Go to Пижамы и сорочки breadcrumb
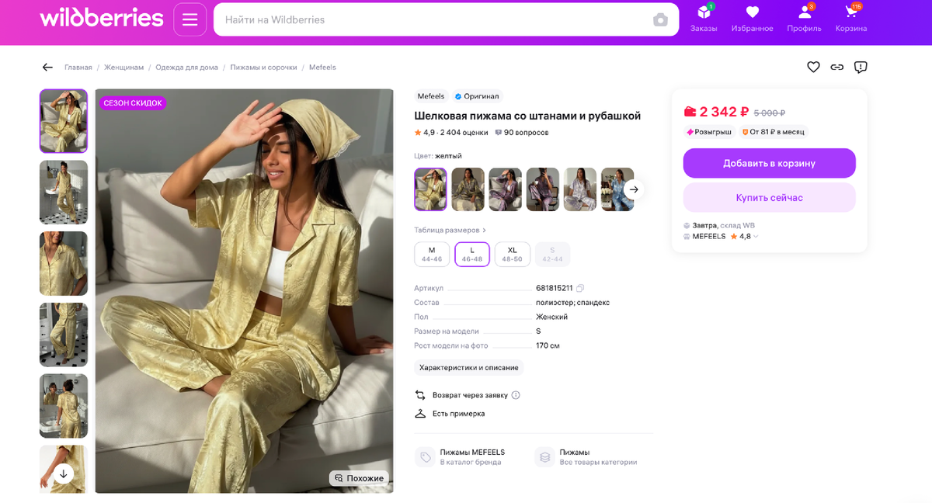Image resolution: width=932 pixels, height=503 pixels. [x=263, y=68]
